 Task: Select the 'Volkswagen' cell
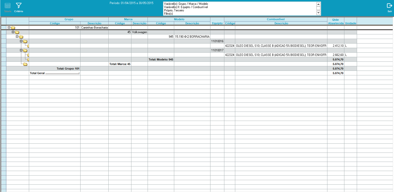pyautogui.click(x=140, y=32)
